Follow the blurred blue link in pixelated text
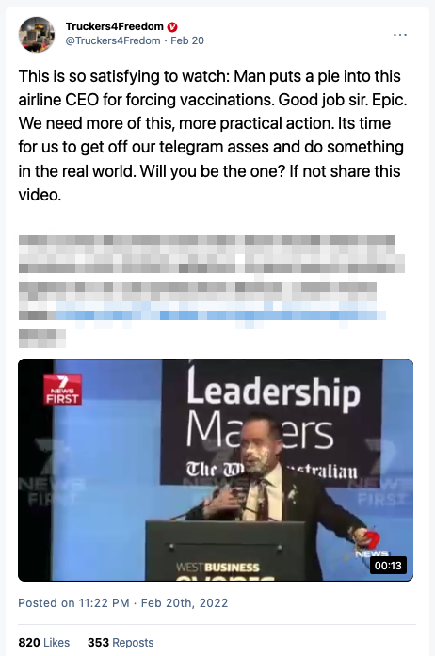Viewport: 435px width, 656px height. 220,314
